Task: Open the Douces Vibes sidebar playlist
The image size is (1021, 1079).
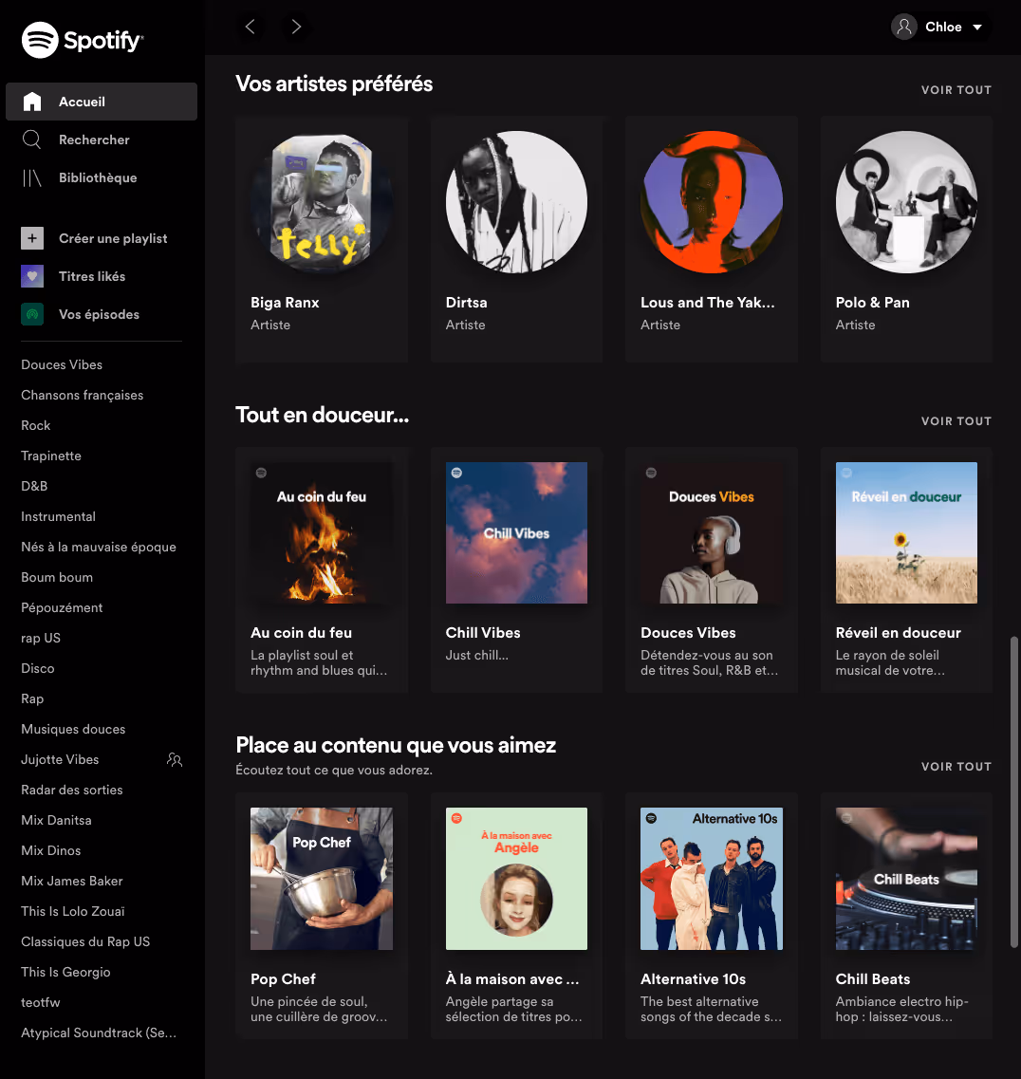Action: click(x=61, y=364)
